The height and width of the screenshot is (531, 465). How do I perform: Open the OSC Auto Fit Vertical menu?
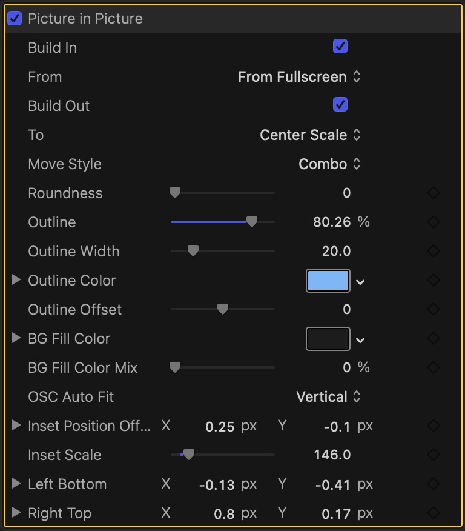(x=328, y=397)
